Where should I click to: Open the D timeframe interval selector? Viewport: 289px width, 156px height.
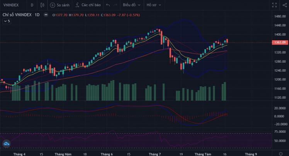click(x=32, y=5)
